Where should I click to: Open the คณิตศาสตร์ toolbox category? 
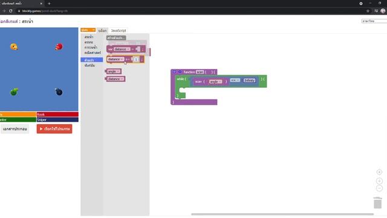[93, 53]
